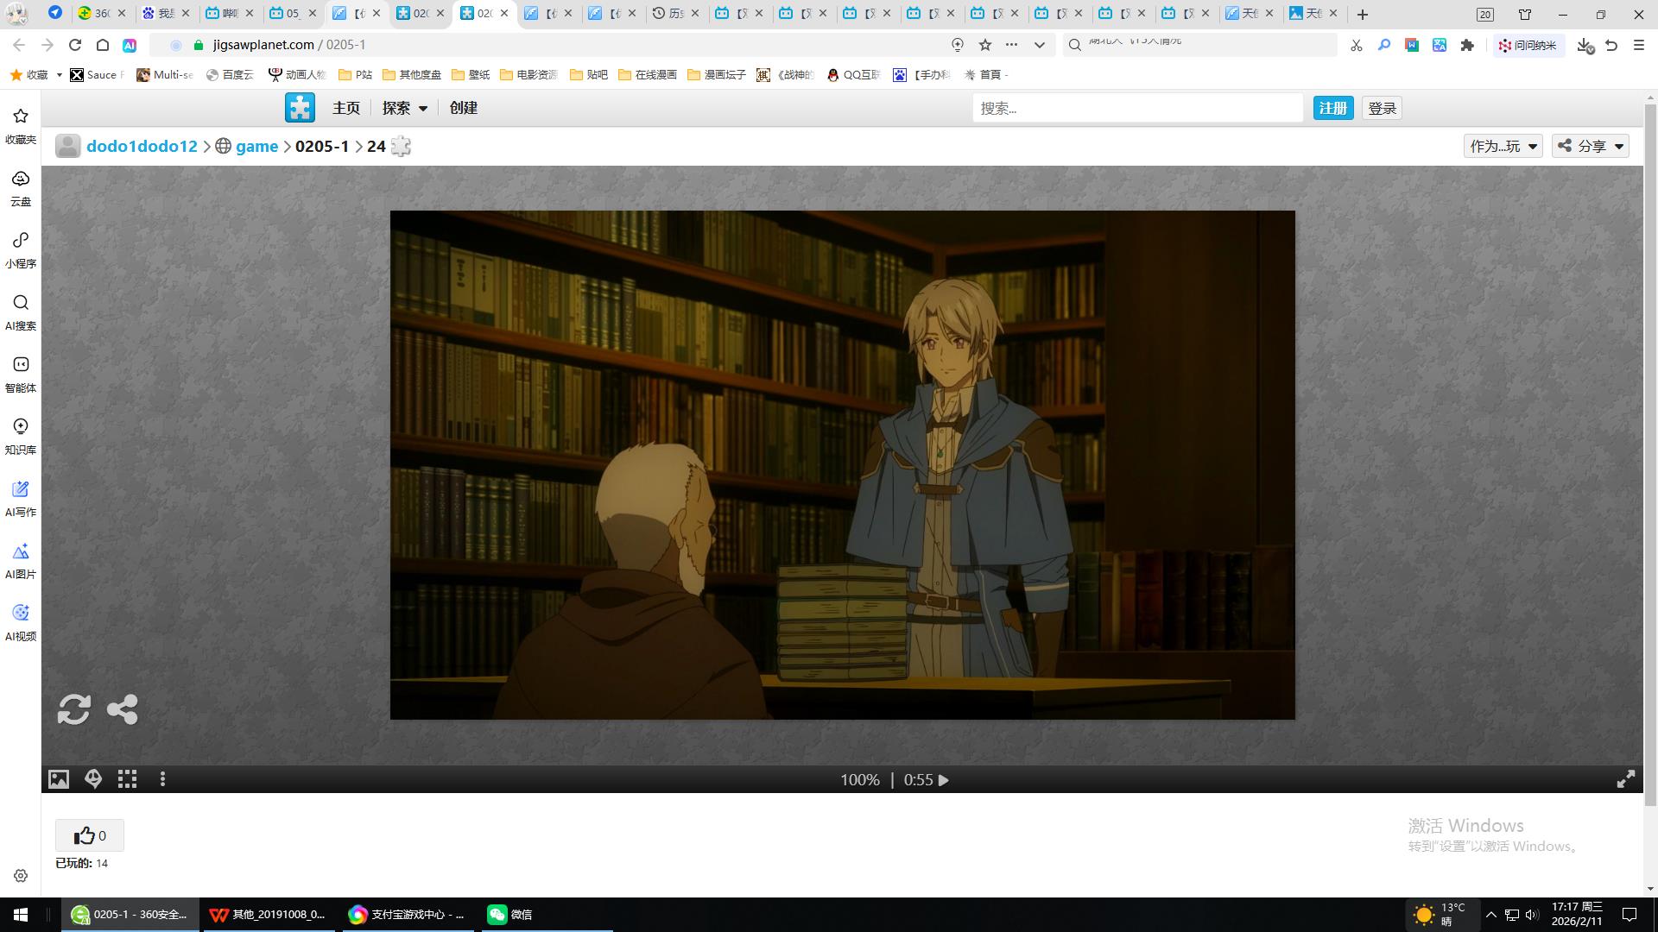Click the arrange pieces grid icon
The height and width of the screenshot is (932, 1658).
127,779
